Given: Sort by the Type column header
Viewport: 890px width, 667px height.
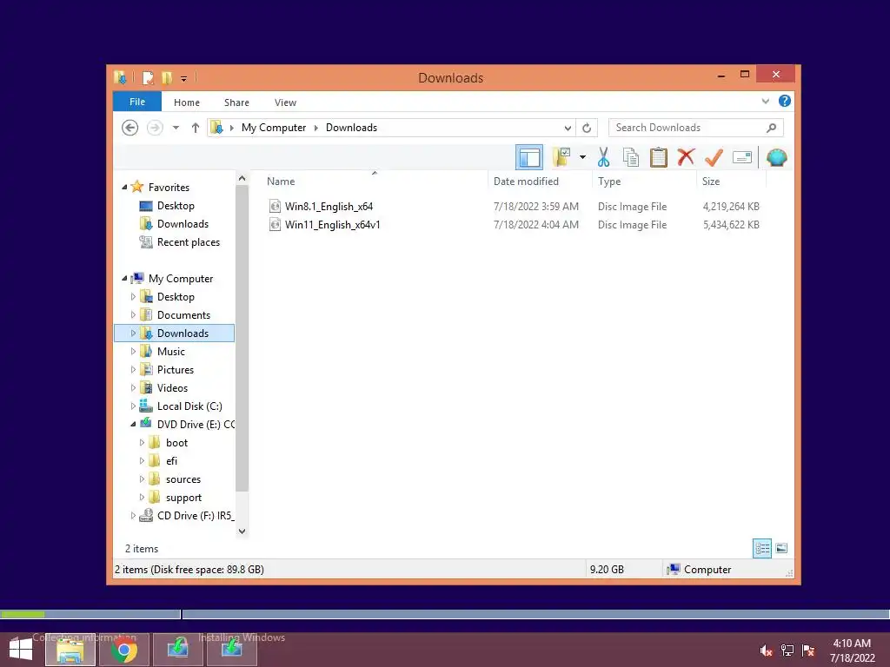Looking at the screenshot, I should 644,181.
